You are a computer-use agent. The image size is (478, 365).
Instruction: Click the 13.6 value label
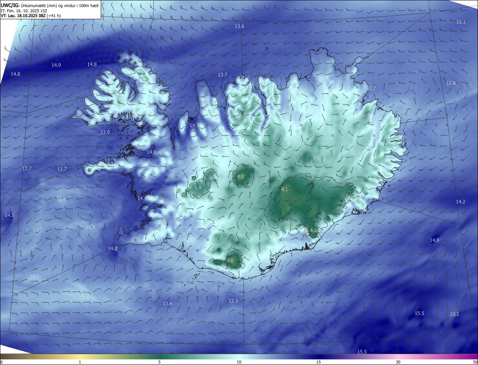[239, 26]
